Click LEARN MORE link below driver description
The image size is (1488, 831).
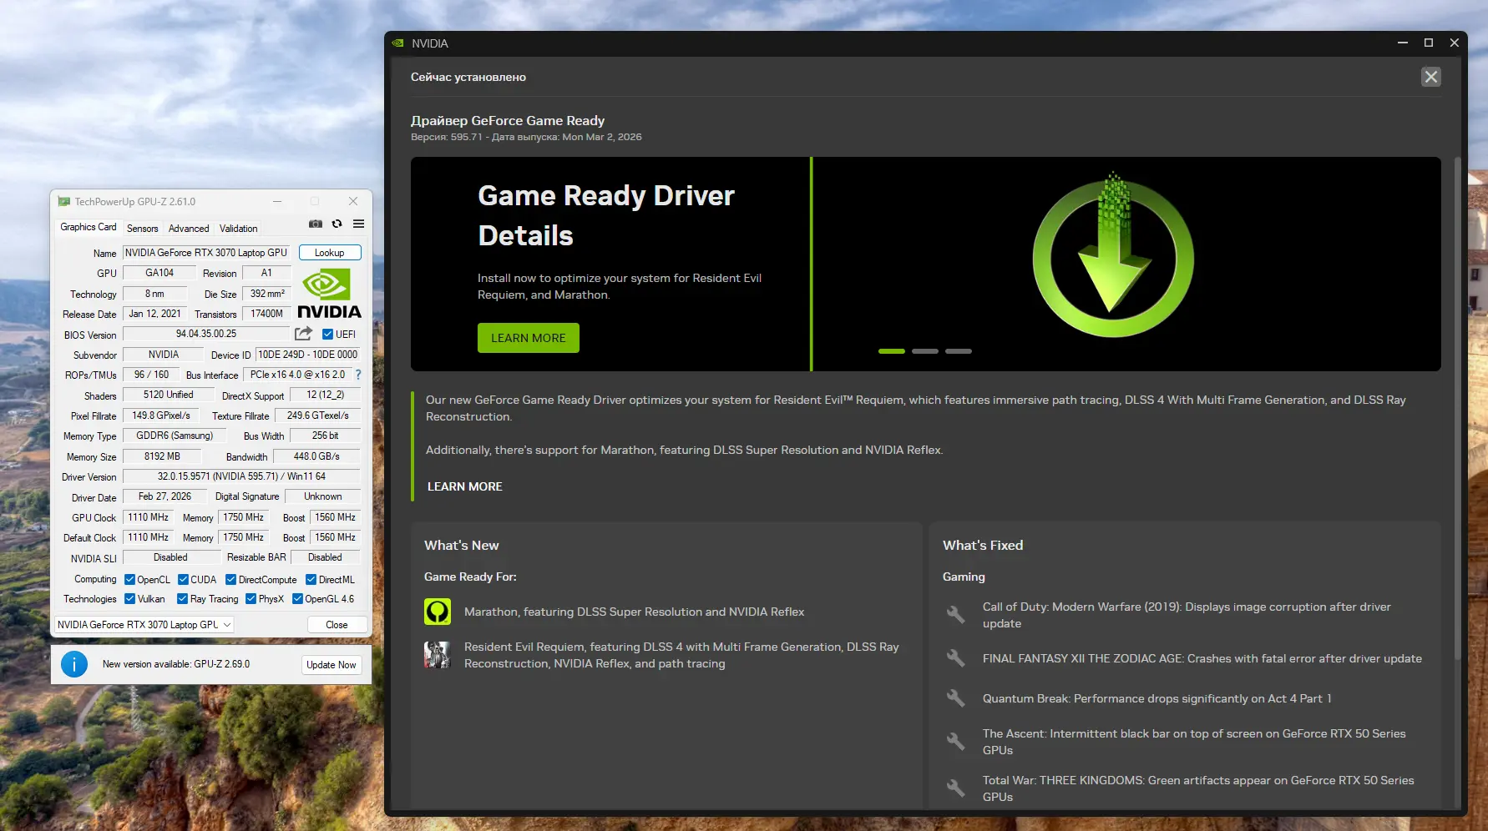pos(465,486)
